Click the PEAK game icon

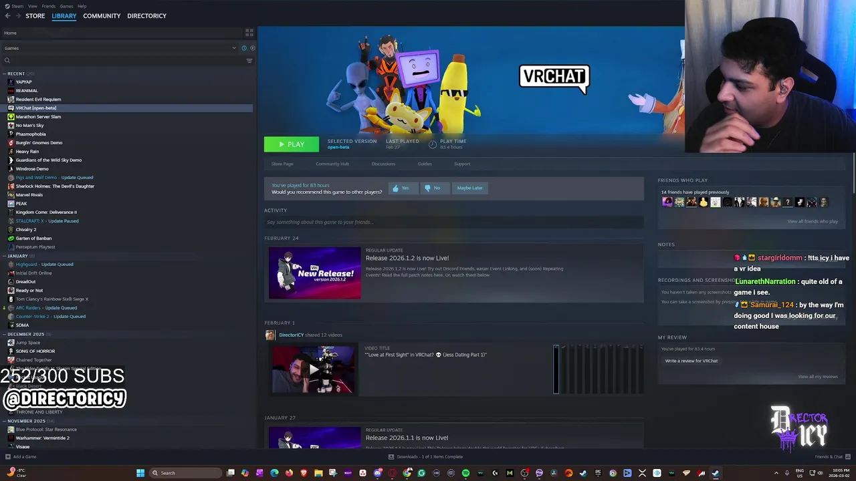point(11,203)
